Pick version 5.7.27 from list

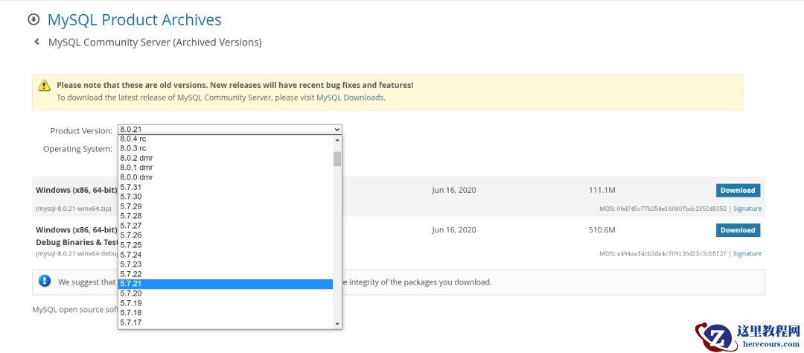coord(226,226)
